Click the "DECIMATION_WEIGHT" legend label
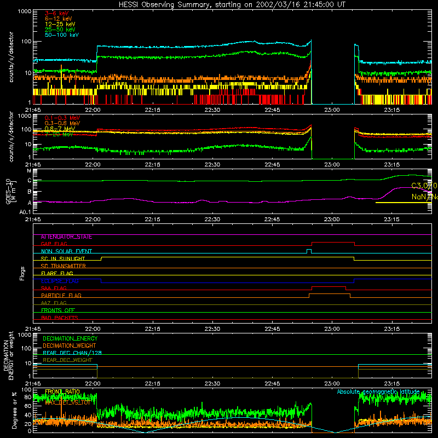The height and width of the screenshot is (438, 438). tap(70, 345)
